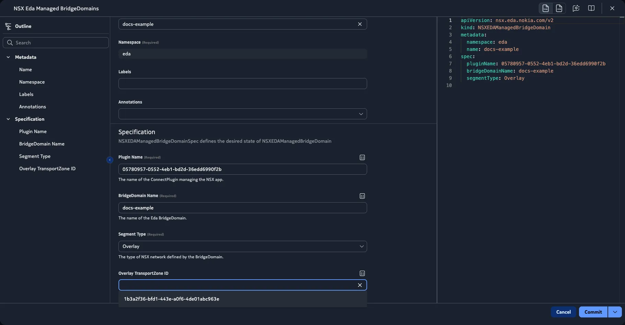
Task: Open the documentation book icon
Action: (591, 8)
